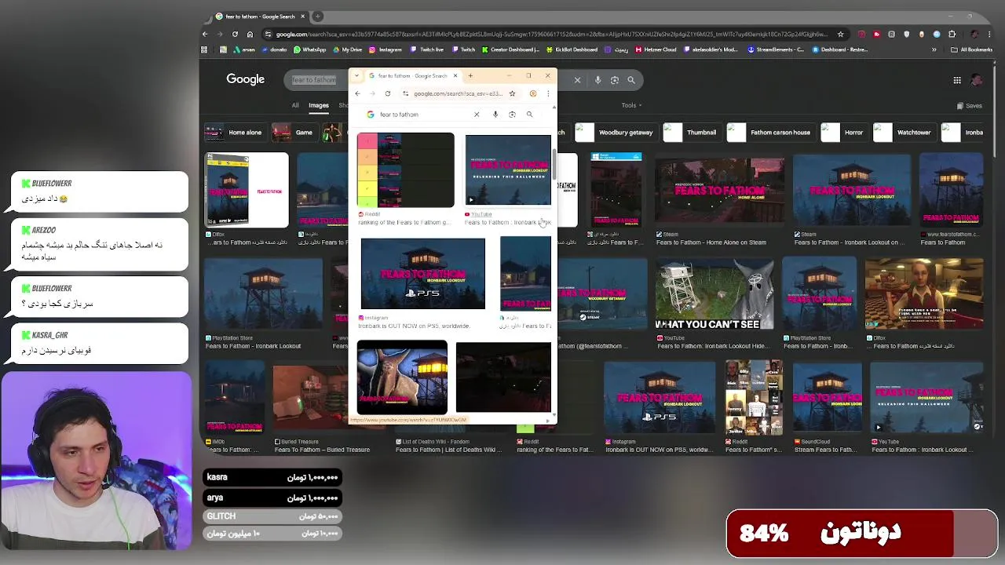The width and height of the screenshot is (1005, 565).
Task: Select 'Woodbury getaway' filter chip
Action: [617, 133]
